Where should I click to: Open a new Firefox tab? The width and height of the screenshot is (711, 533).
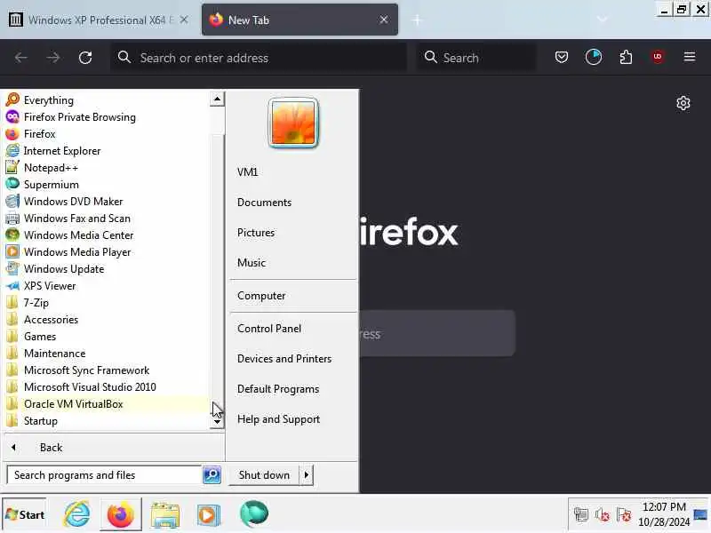[x=417, y=20]
